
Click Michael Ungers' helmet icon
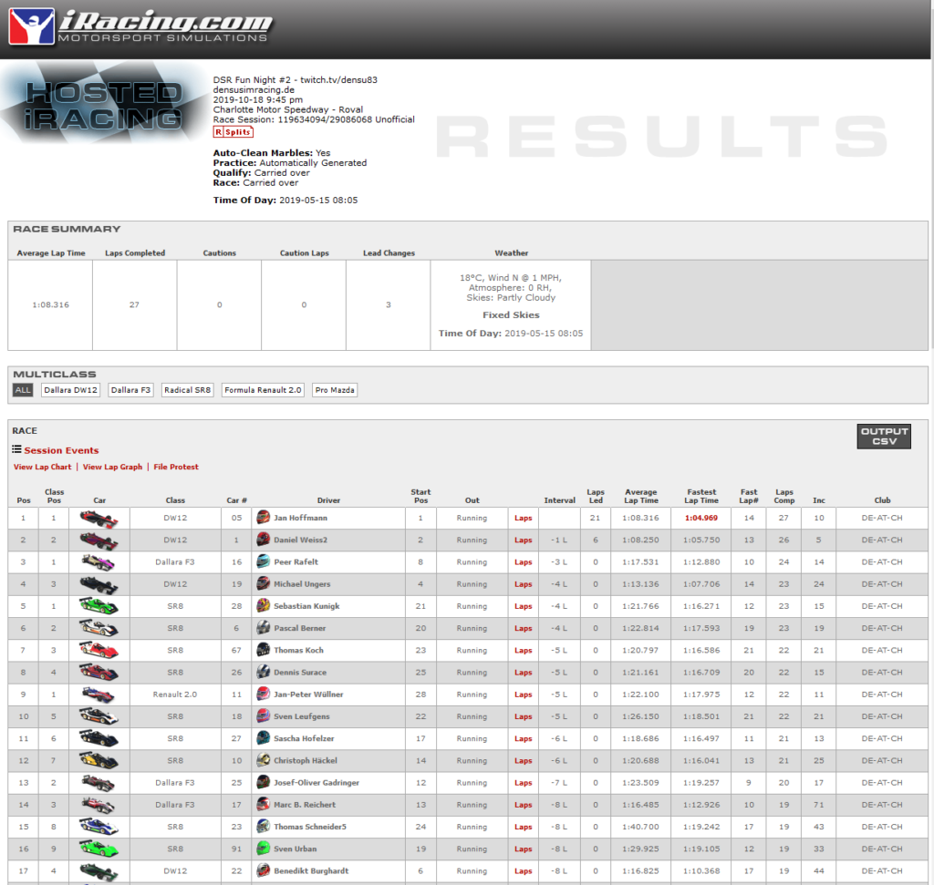click(264, 584)
